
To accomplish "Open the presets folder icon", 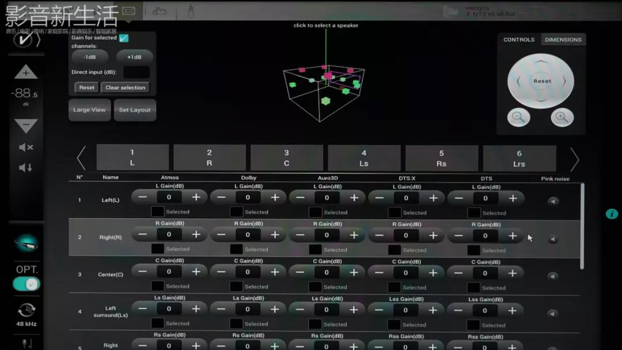I will [x=452, y=11].
